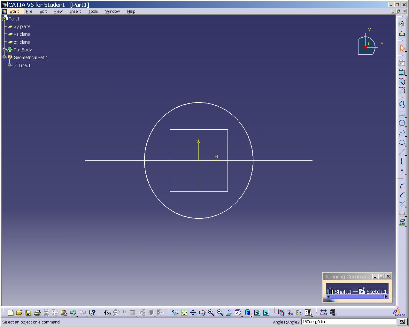Select the Axis dashed-line tool icon

pyautogui.click(x=402, y=162)
